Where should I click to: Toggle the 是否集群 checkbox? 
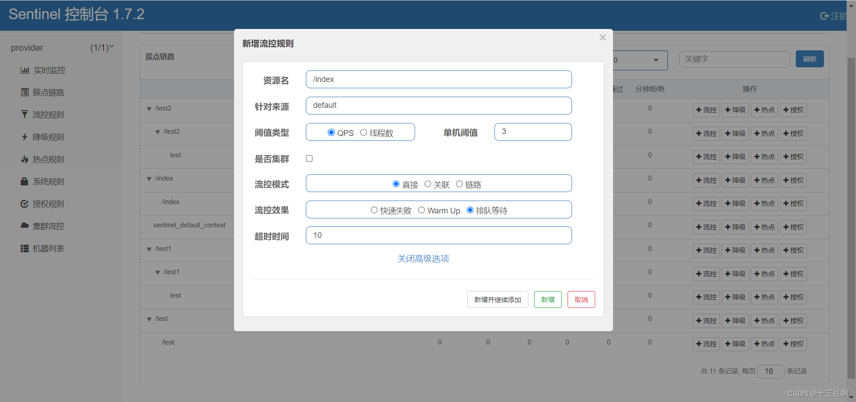tap(309, 158)
